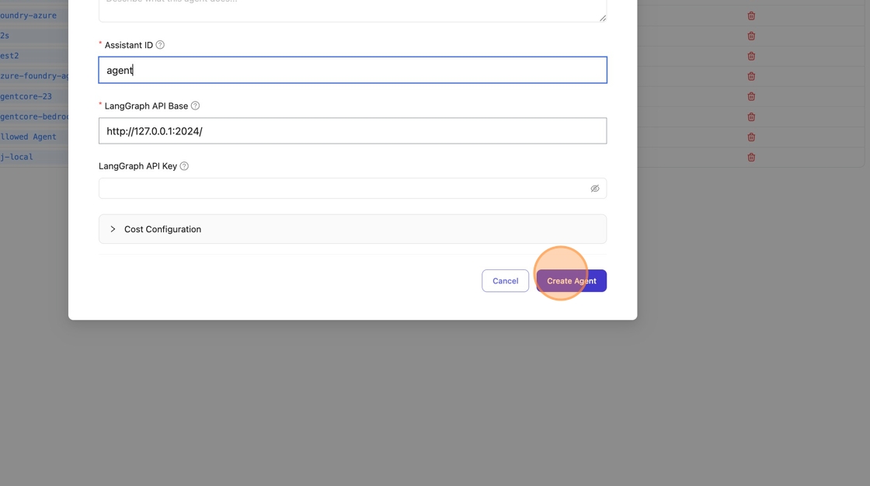870x486 pixels.
Task: Open the gentcore-23 agent link in background list
Action: click(26, 96)
